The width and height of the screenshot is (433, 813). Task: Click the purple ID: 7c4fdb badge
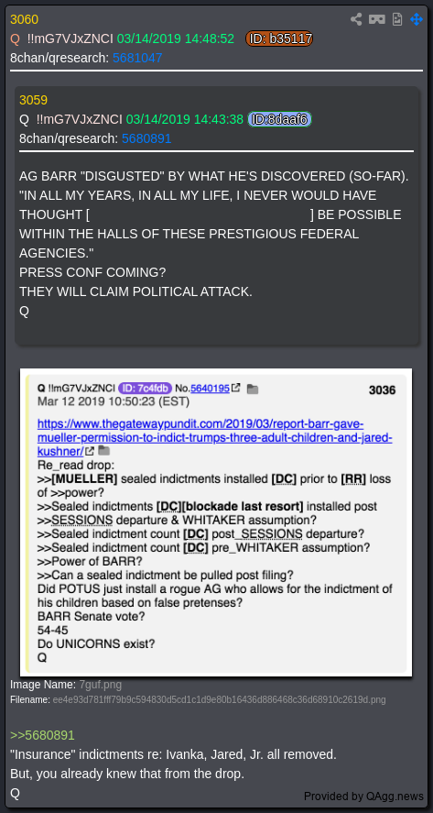click(x=145, y=388)
